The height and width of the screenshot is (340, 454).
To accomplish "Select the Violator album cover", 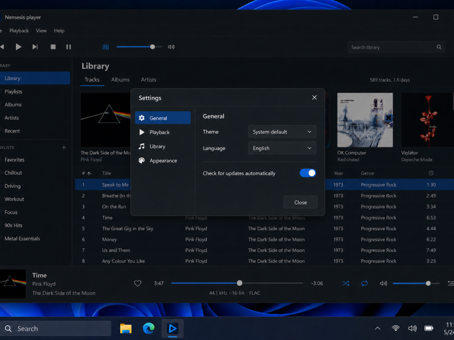I will point(427,120).
